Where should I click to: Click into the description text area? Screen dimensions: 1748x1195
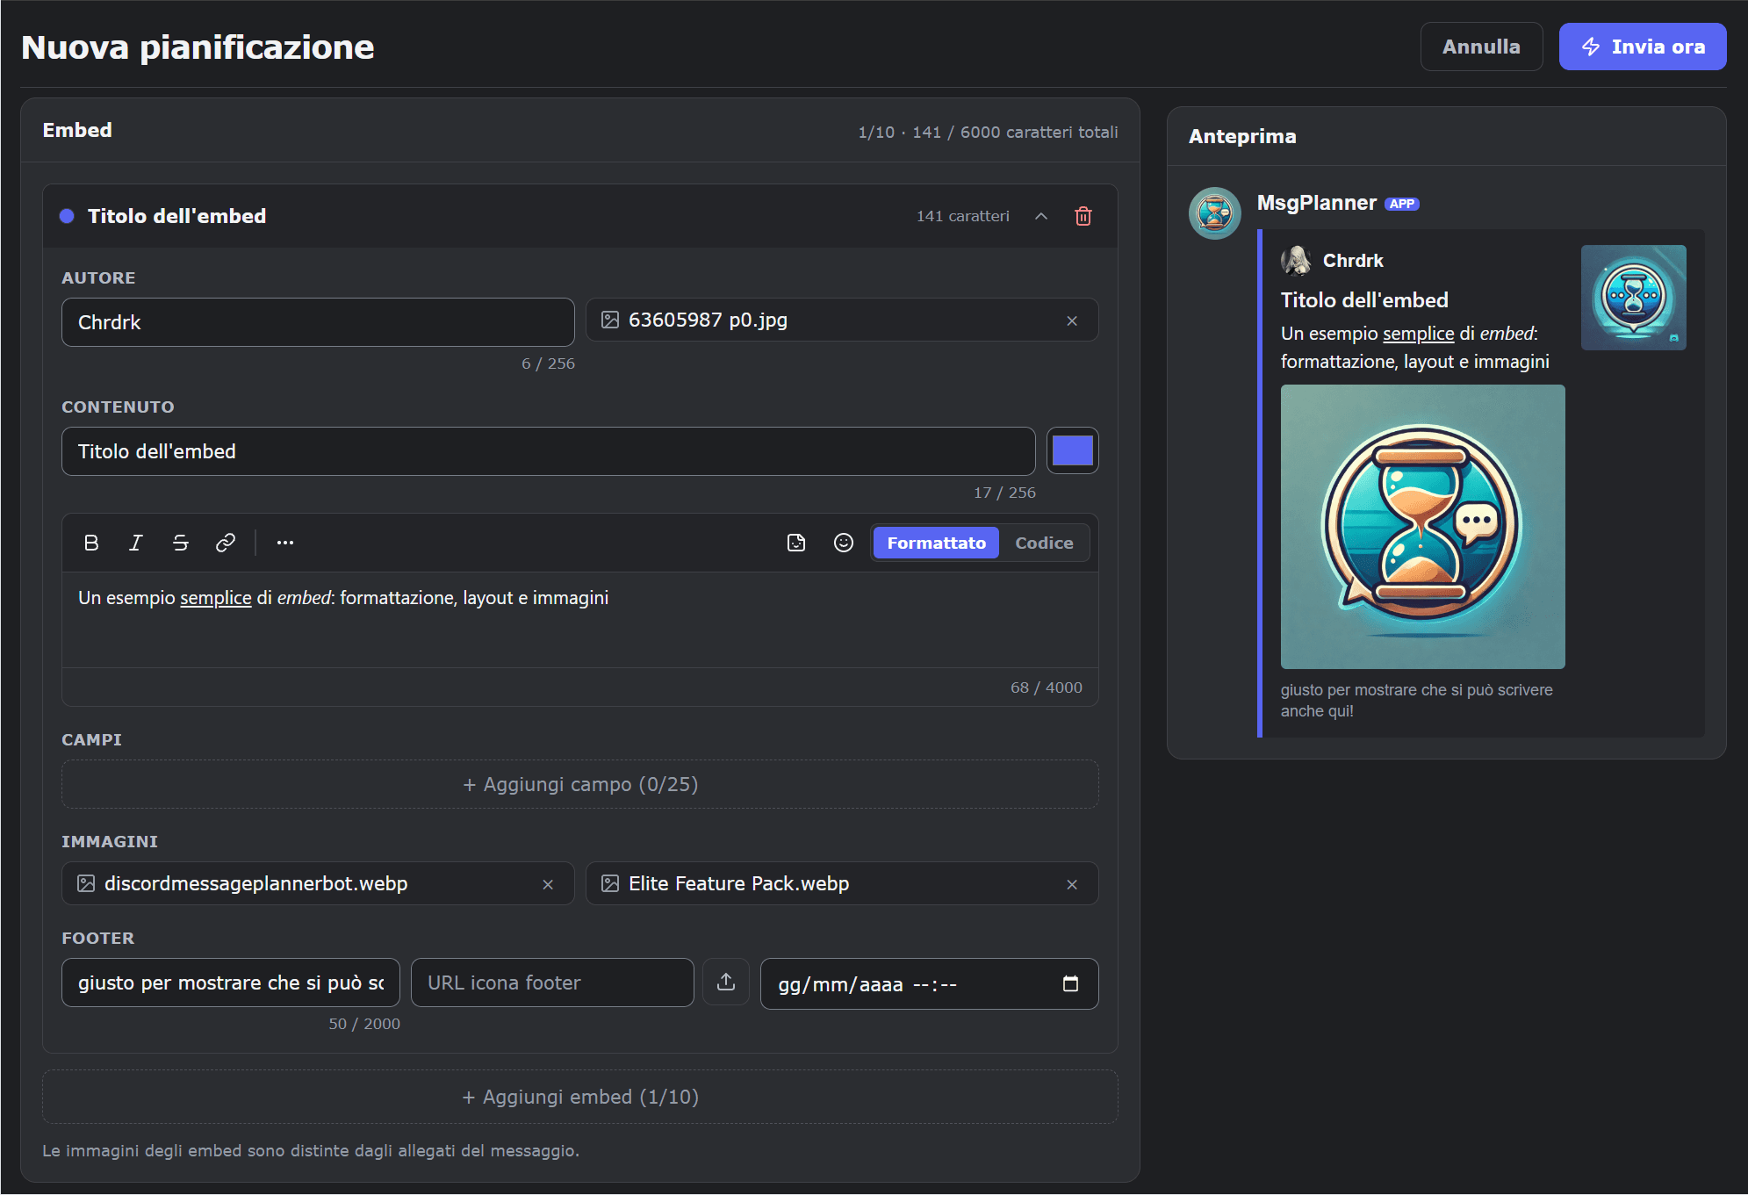pyautogui.click(x=580, y=620)
